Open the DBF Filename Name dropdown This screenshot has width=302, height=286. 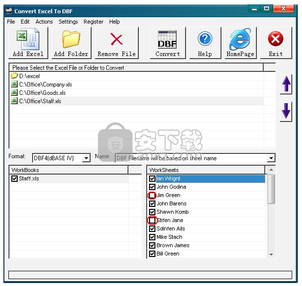(x=271, y=158)
